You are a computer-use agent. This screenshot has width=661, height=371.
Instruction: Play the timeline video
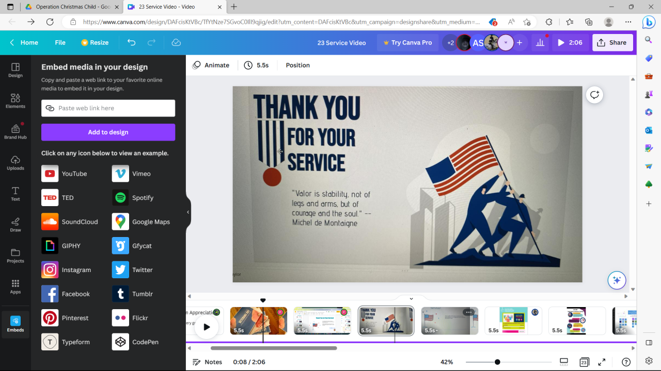207,327
